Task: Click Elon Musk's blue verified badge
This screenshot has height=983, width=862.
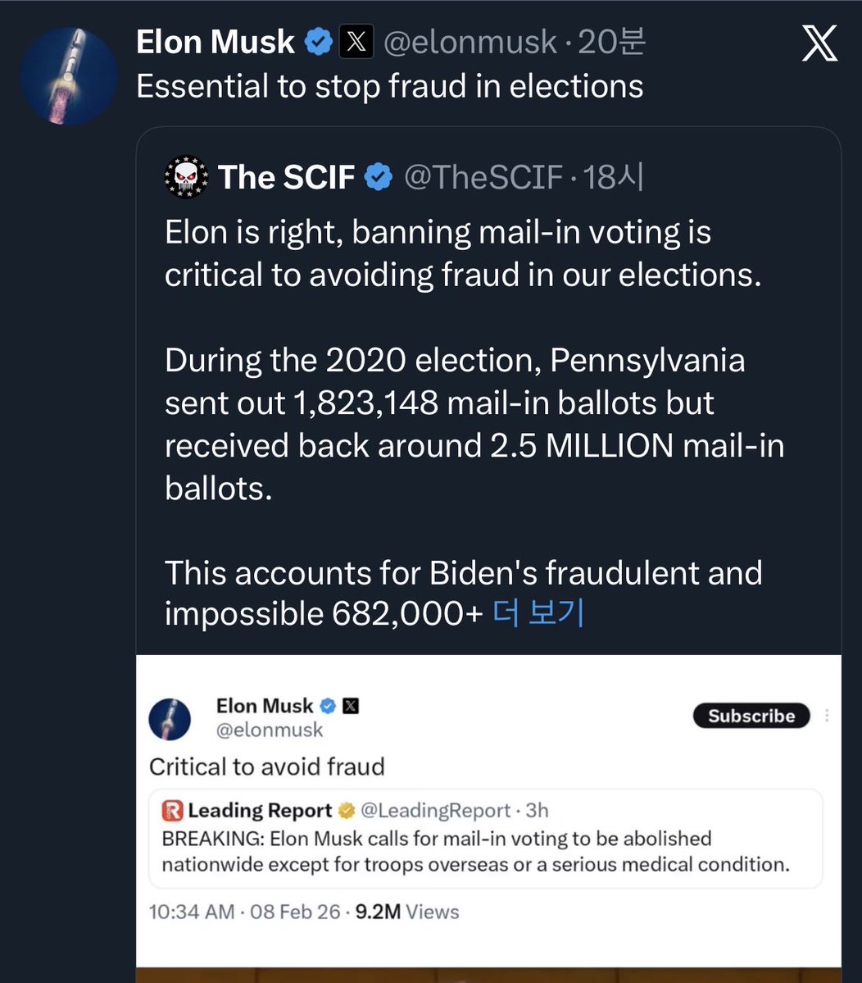Action: 318,42
